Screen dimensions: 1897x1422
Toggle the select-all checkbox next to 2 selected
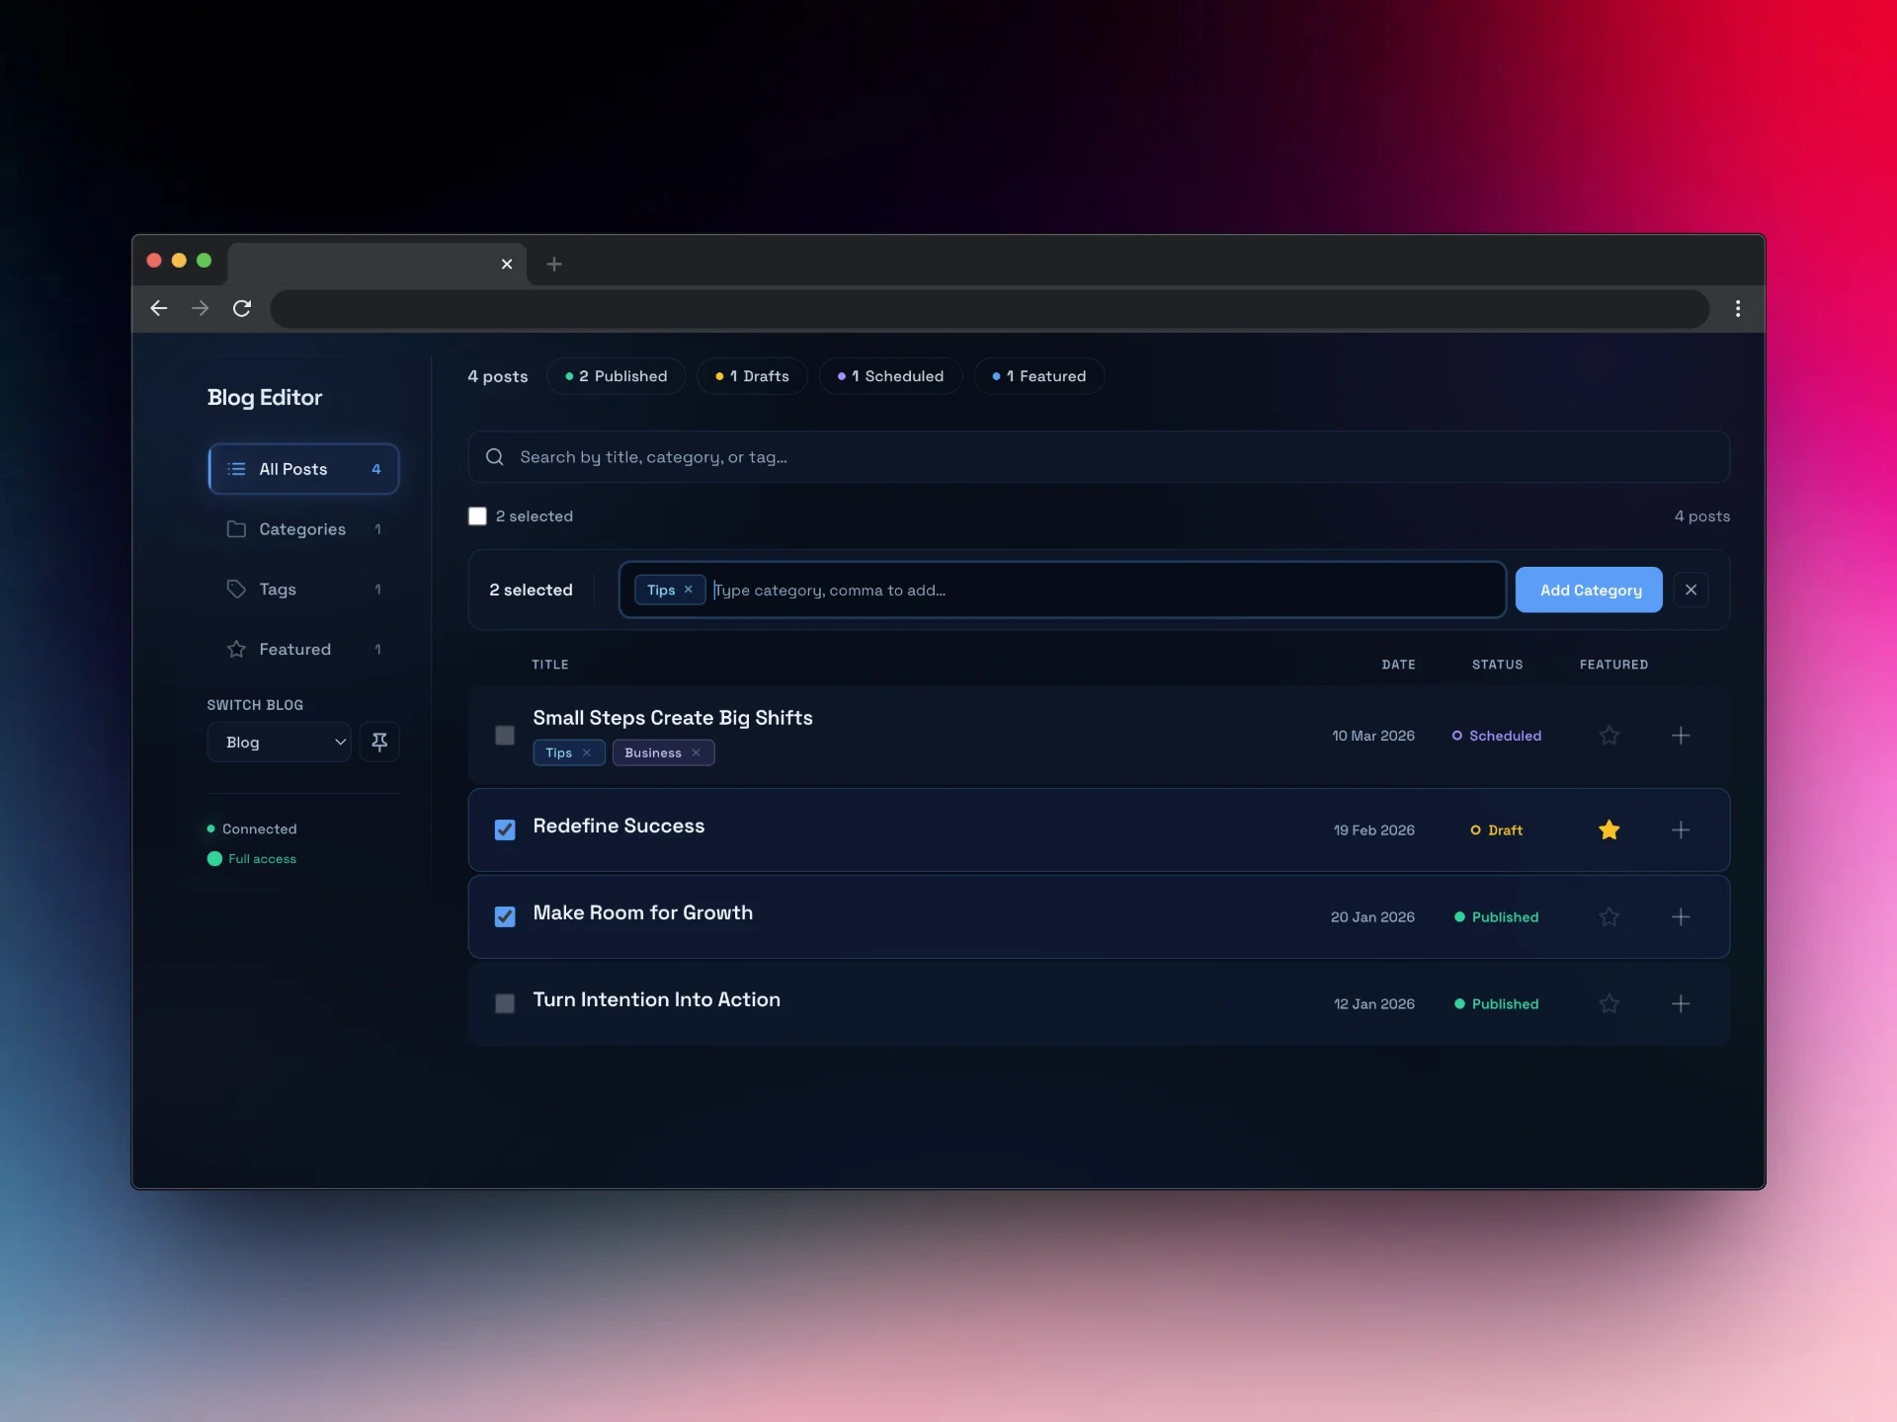(x=477, y=516)
